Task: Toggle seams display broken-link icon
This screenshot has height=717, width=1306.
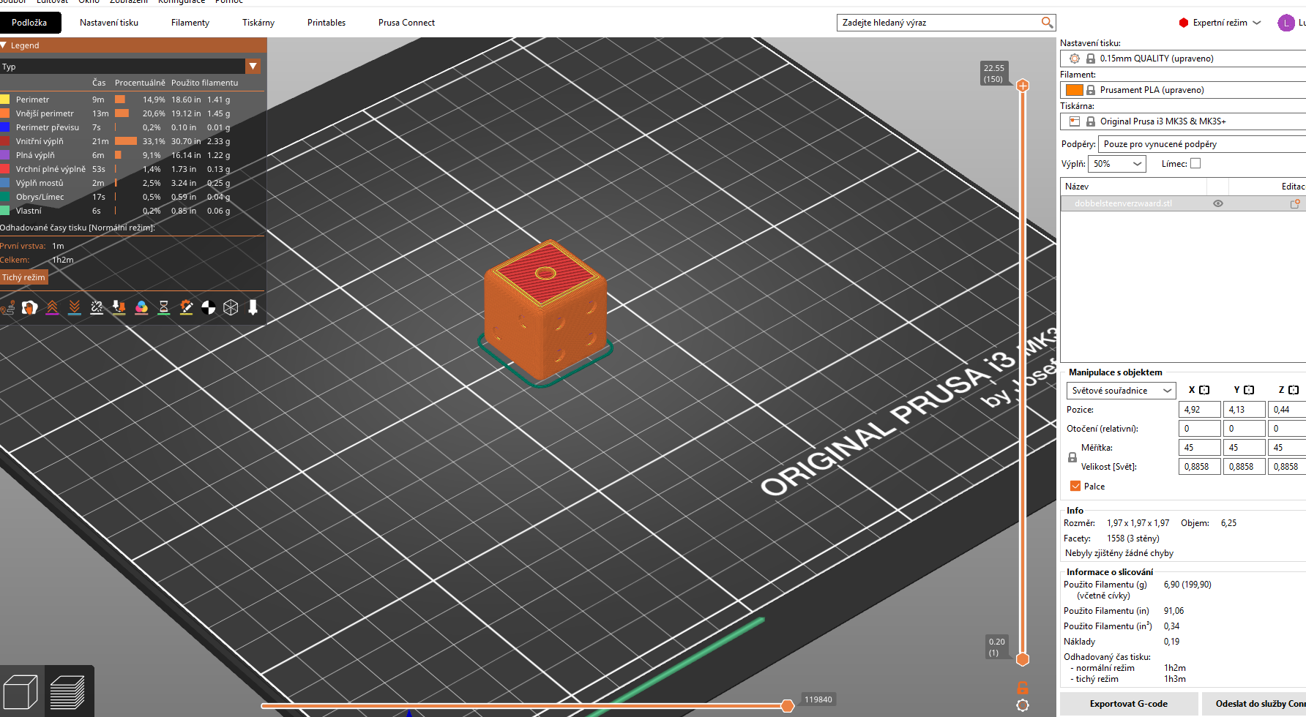Action: pyautogui.click(x=97, y=308)
